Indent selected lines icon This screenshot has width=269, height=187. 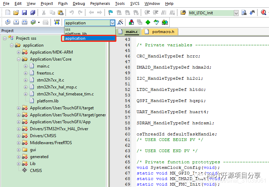(147, 13)
